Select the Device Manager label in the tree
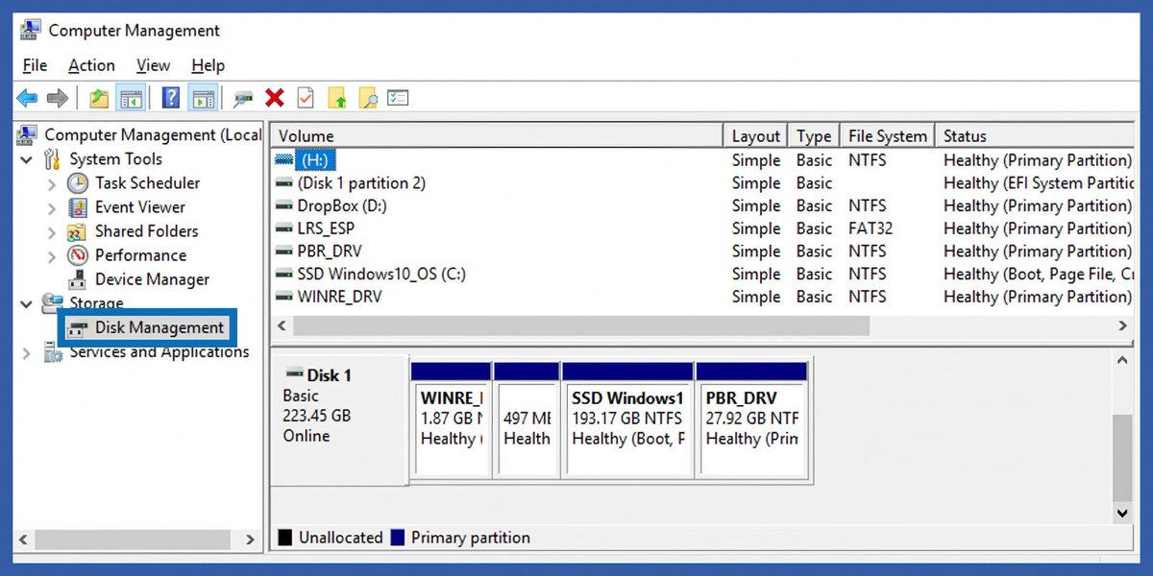Image resolution: width=1153 pixels, height=576 pixels. coord(152,279)
